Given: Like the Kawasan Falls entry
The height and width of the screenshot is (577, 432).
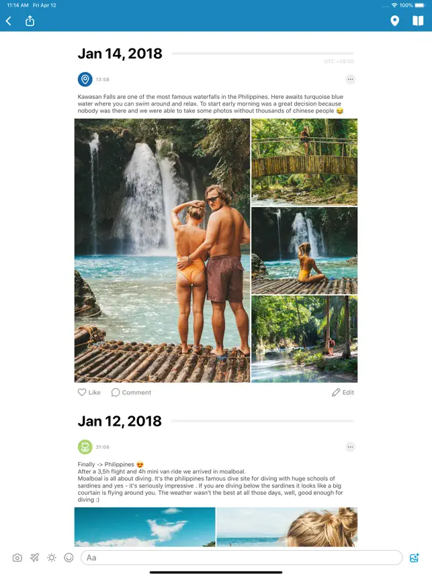Looking at the screenshot, I should (89, 392).
